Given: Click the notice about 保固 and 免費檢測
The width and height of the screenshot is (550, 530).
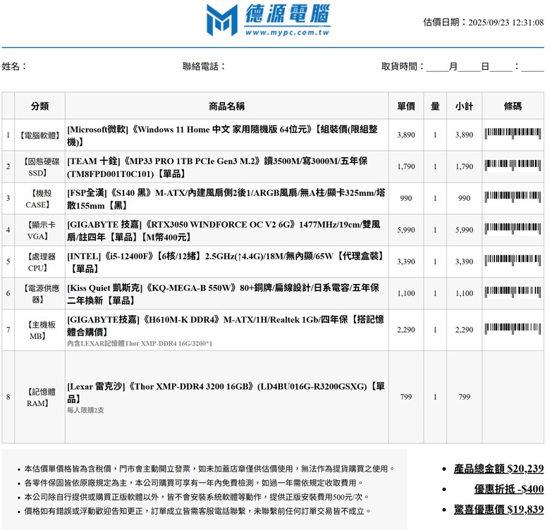Looking at the screenshot, I should (x=193, y=483).
